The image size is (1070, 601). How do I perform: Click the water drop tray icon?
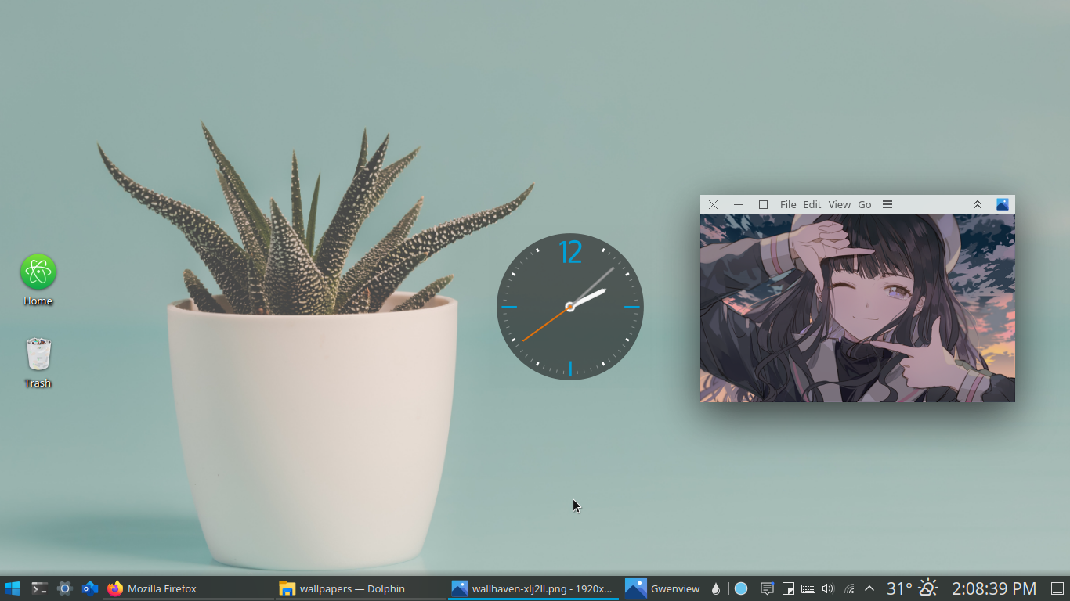(x=716, y=588)
